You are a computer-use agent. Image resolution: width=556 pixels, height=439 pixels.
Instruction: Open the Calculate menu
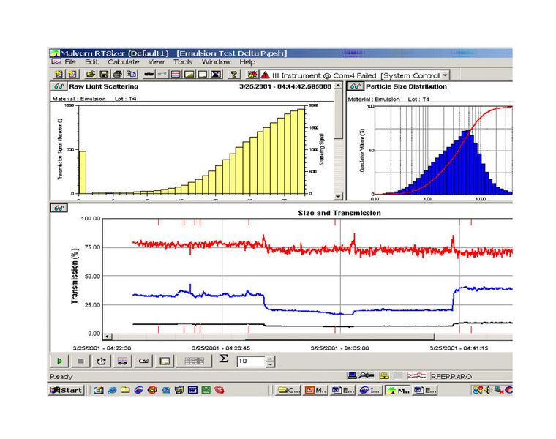click(x=124, y=62)
